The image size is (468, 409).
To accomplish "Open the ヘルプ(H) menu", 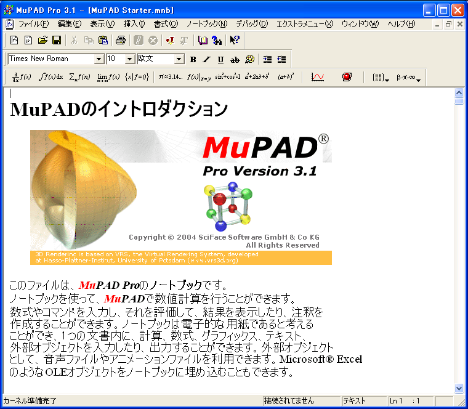I will pyautogui.click(x=401, y=24).
